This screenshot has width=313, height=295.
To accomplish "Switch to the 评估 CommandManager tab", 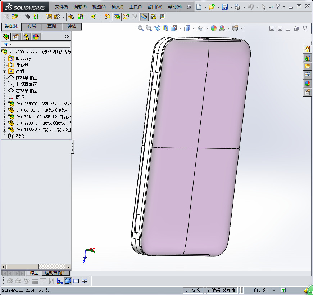I will click(x=72, y=26).
